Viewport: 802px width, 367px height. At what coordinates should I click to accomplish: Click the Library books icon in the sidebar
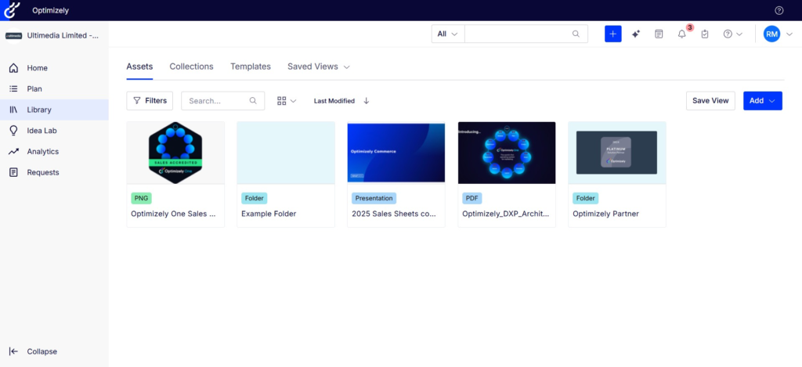pyautogui.click(x=14, y=110)
